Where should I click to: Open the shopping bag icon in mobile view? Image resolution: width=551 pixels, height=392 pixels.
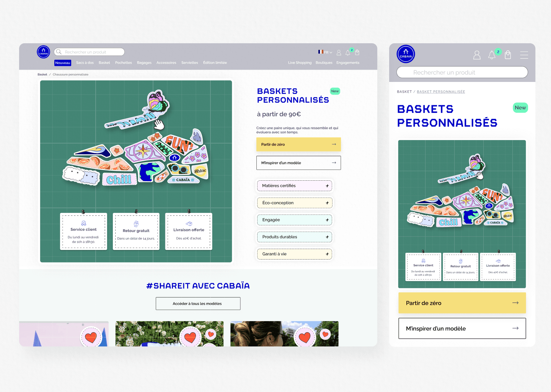pyautogui.click(x=508, y=55)
